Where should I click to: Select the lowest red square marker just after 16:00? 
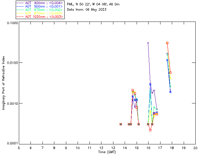click(150, 130)
